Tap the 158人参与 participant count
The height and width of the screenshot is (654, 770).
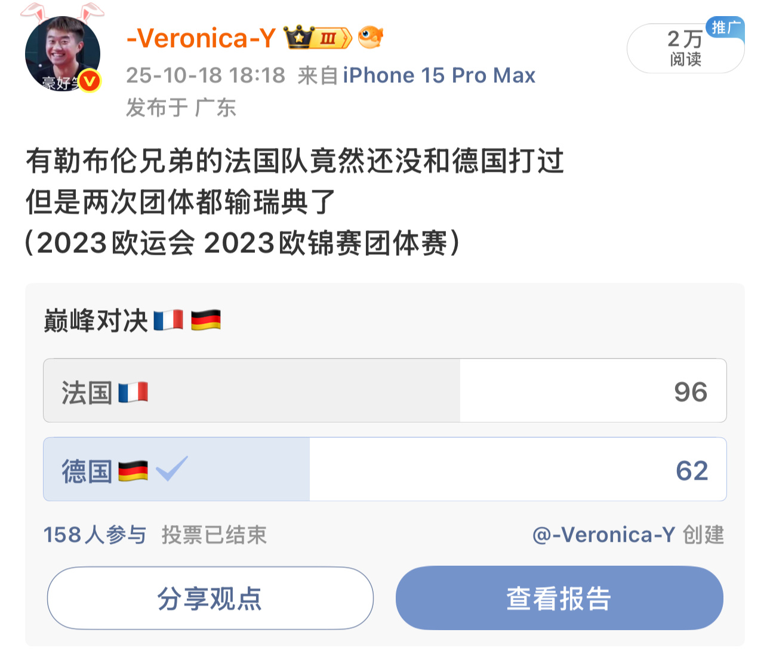click(x=95, y=535)
